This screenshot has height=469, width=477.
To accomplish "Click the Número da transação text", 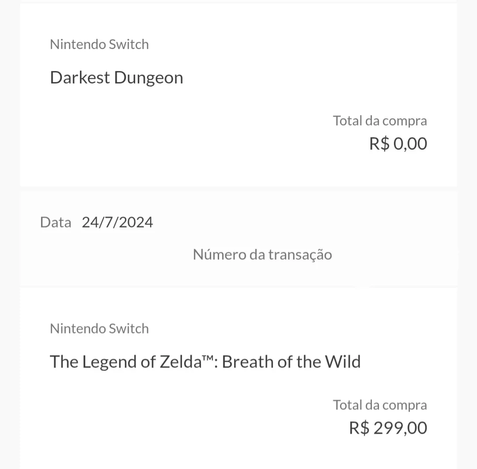I will click(x=262, y=255).
